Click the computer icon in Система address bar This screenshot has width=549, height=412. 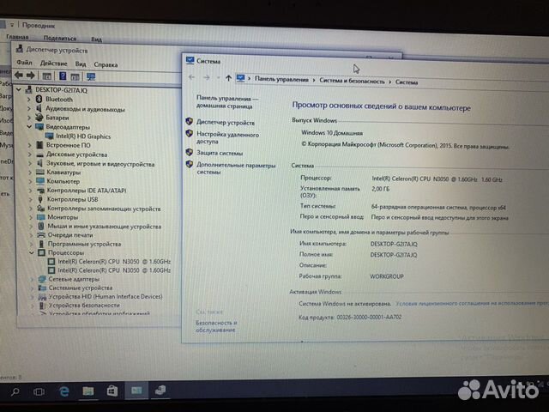pos(240,78)
